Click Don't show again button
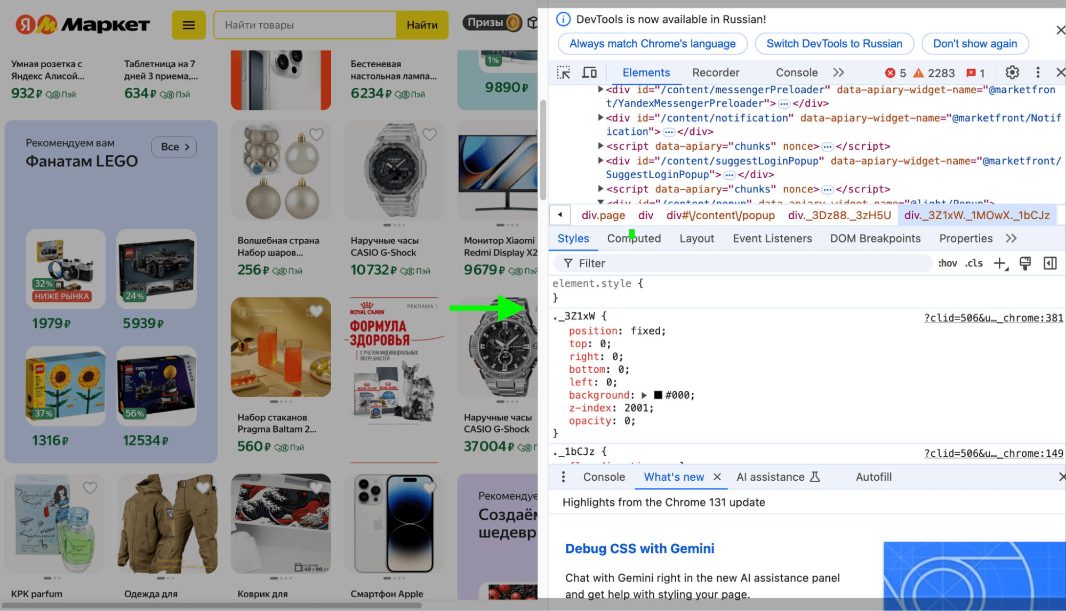Screen dimensions: 1066x611 tap(975, 44)
